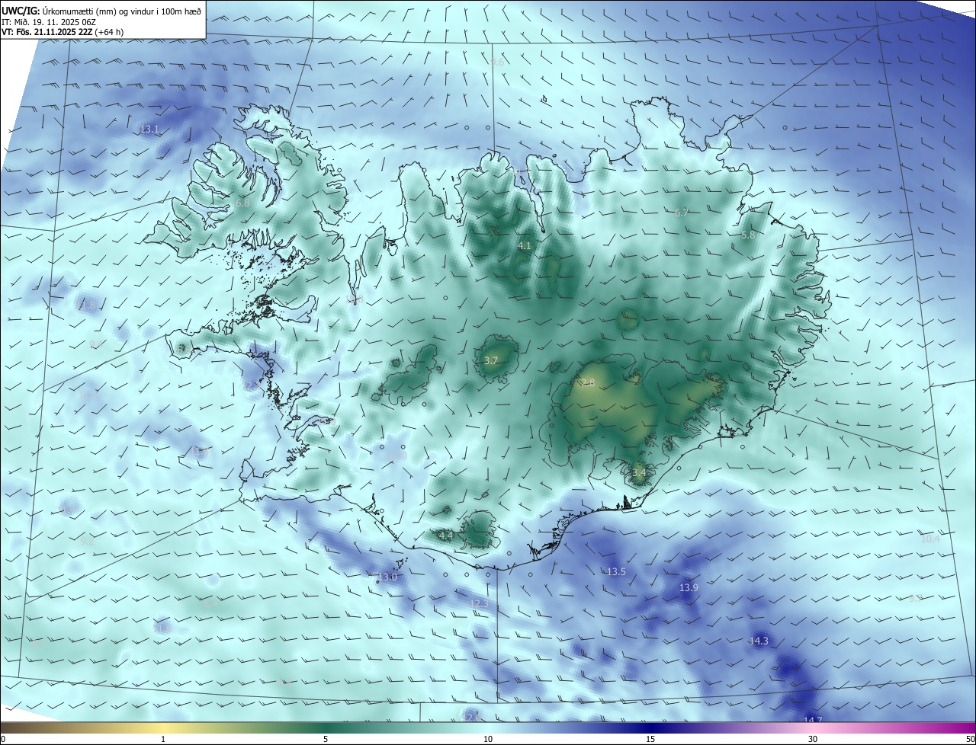Click the 13.9 value label over the sea
Screen dimensions: 976x745
689,588
